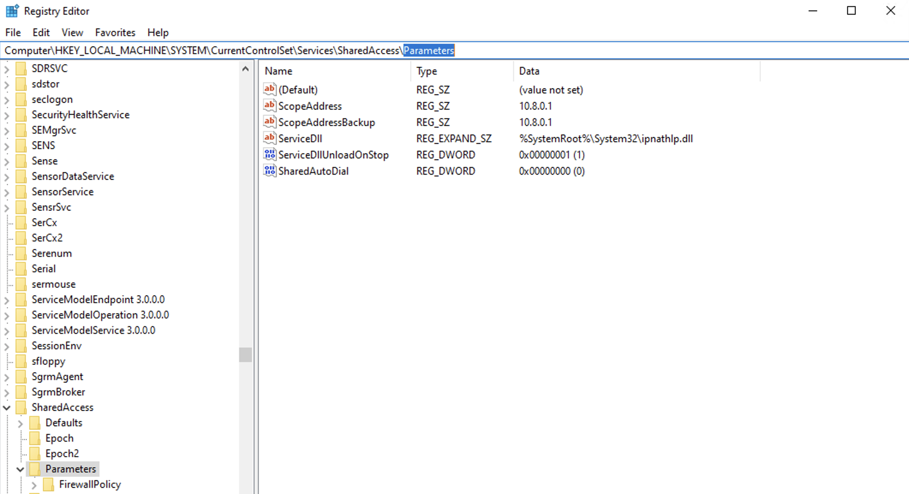Click the seclogon folder icon

point(21,99)
